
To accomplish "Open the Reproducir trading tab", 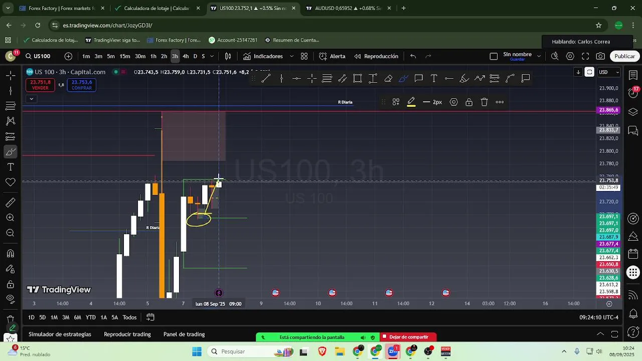I will pyautogui.click(x=127, y=334).
